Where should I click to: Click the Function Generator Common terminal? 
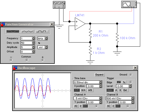point(27,60)
